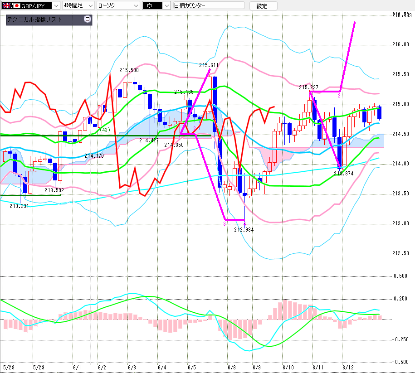Click the 213.331 price label

19,206
